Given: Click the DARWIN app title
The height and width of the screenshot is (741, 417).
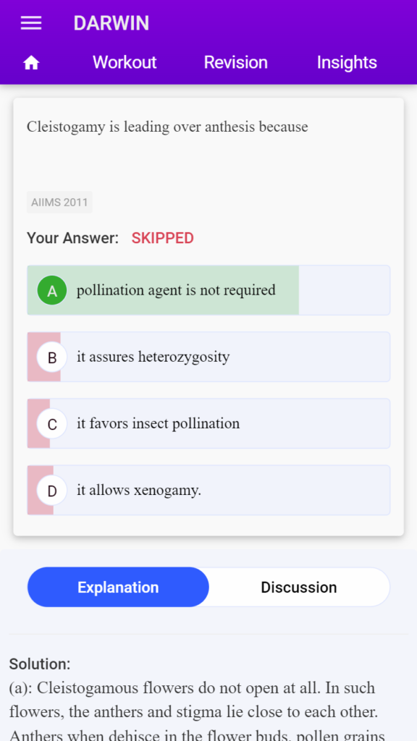Looking at the screenshot, I should pos(111,23).
